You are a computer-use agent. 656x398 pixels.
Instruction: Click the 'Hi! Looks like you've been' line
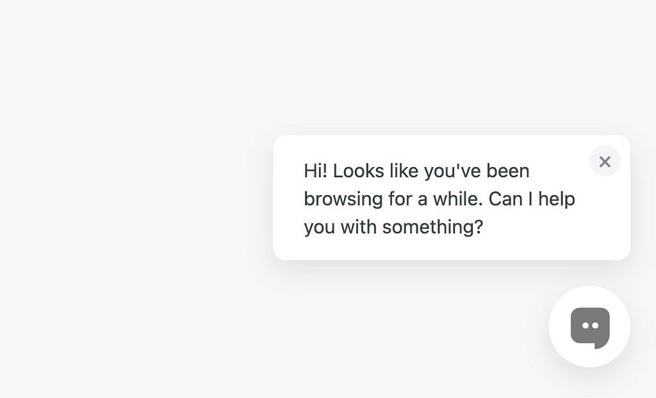416,171
